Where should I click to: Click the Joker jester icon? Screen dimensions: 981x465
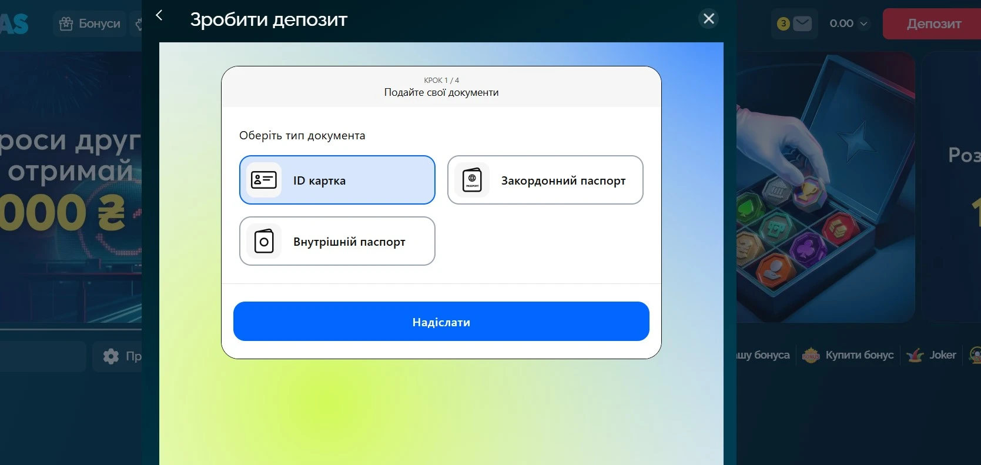coord(915,355)
